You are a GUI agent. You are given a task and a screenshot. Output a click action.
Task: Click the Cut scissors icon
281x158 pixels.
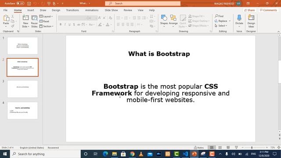[13, 17]
